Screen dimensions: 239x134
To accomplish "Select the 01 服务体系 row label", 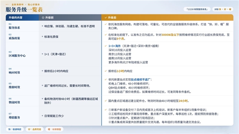I will tap(14, 26).
